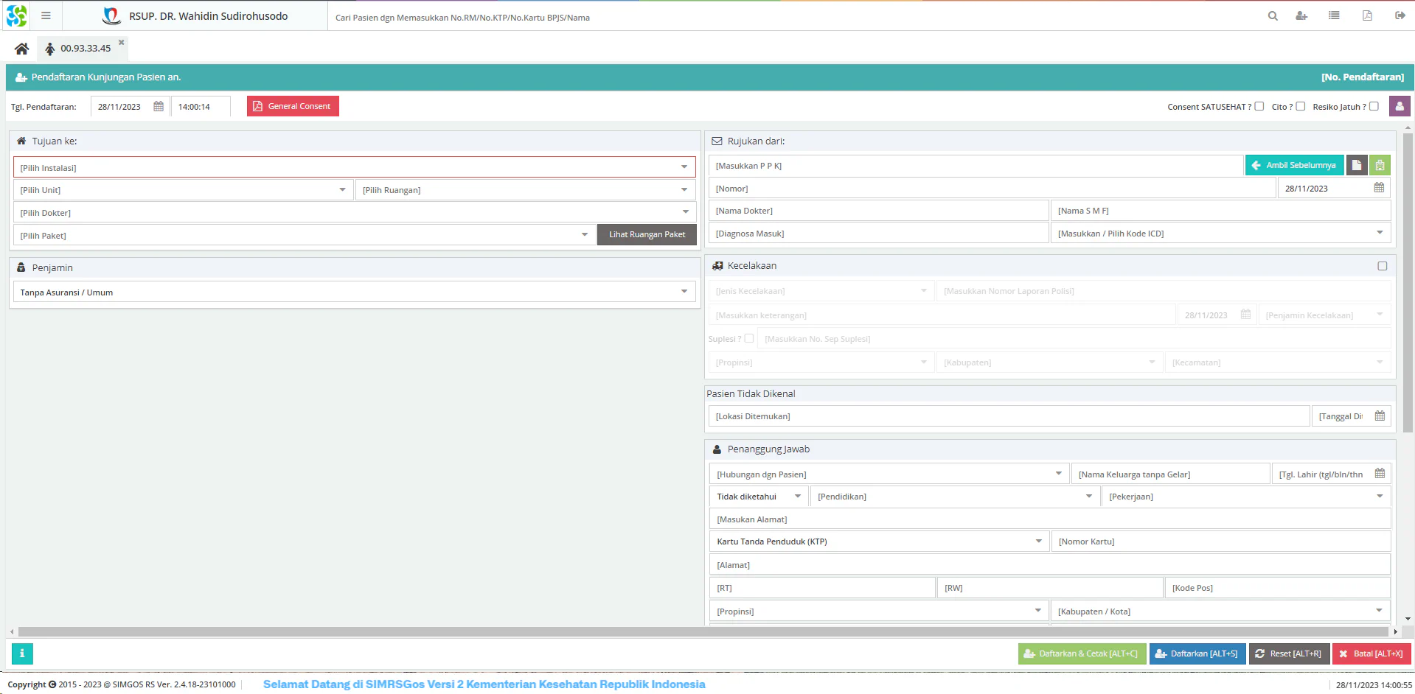This screenshot has height=694, width=1415.
Task: Open registration date calendar picker
Action: (x=159, y=106)
